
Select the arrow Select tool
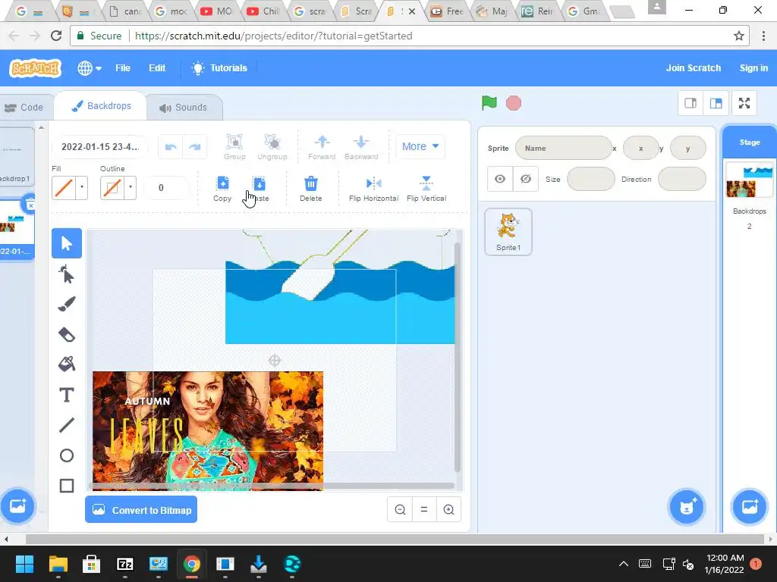click(x=67, y=243)
